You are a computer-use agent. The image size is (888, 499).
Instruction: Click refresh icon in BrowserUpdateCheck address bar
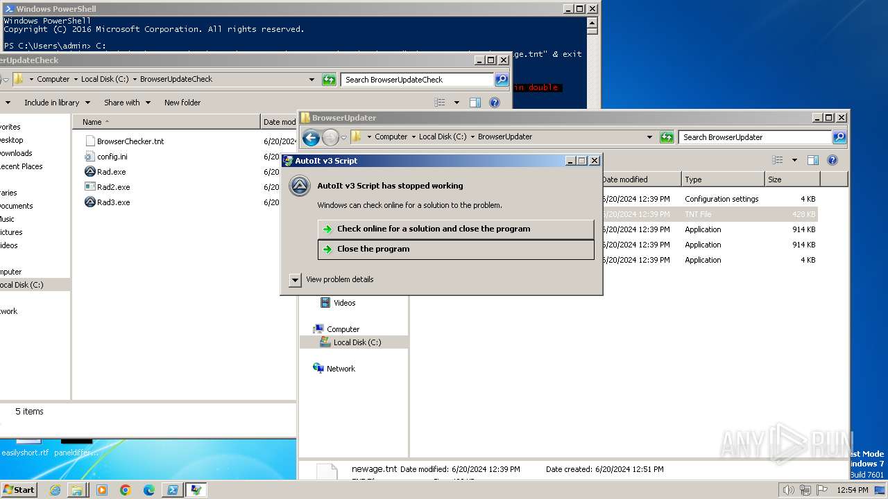329,80
